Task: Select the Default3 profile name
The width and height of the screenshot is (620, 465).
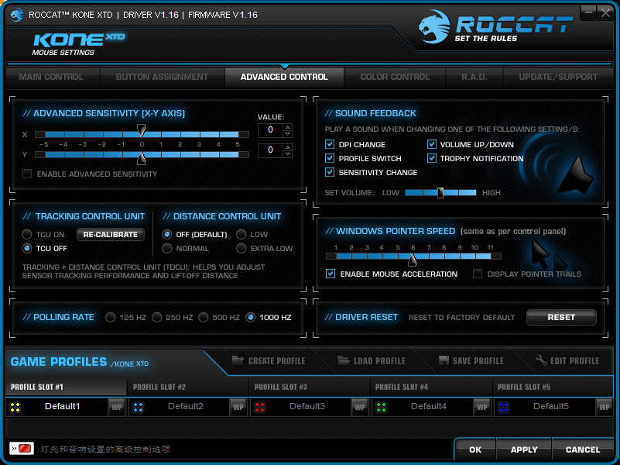Action: (307, 406)
